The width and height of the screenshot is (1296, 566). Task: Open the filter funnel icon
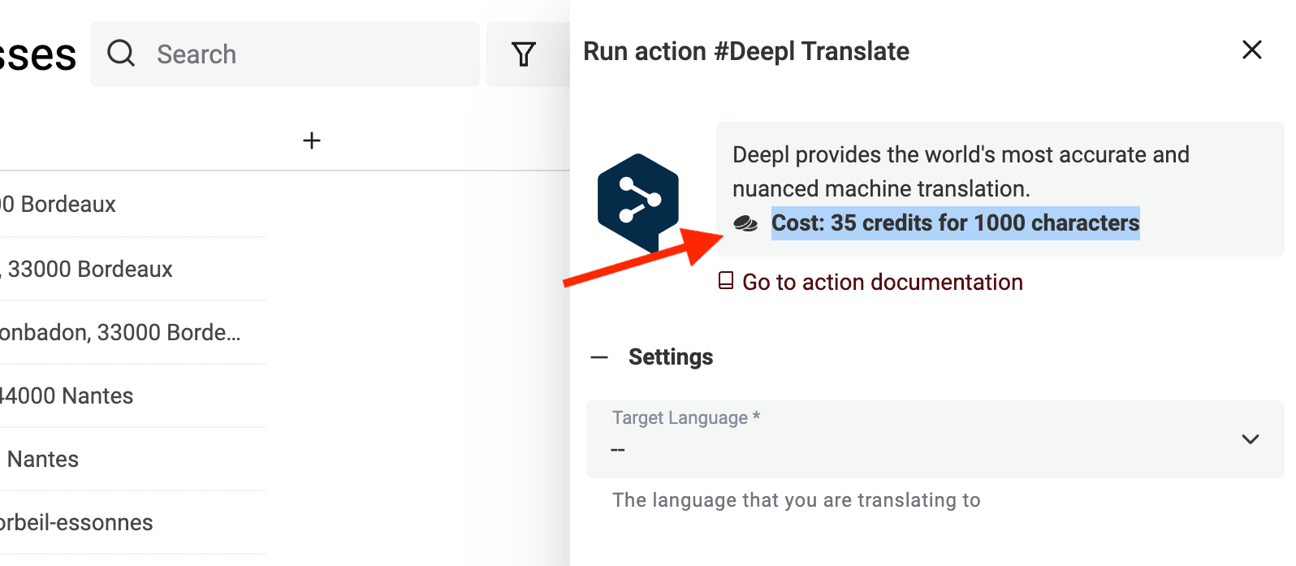pos(524,54)
